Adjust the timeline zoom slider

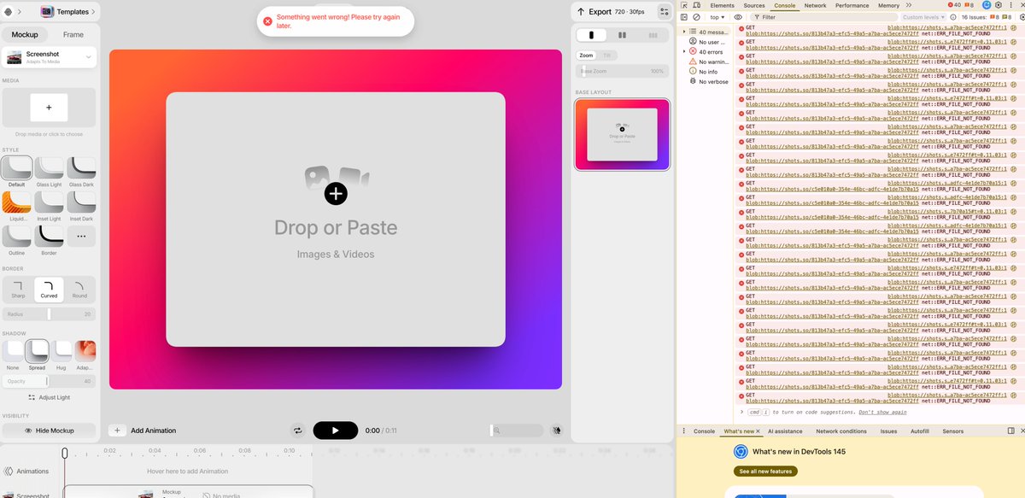click(x=517, y=431)
